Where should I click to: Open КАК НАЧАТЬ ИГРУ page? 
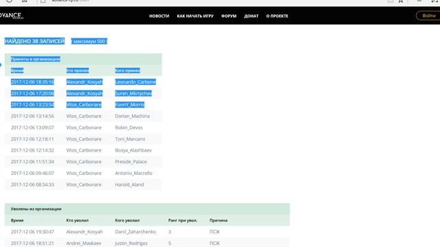pyautogui.click(x=195, y=16)
